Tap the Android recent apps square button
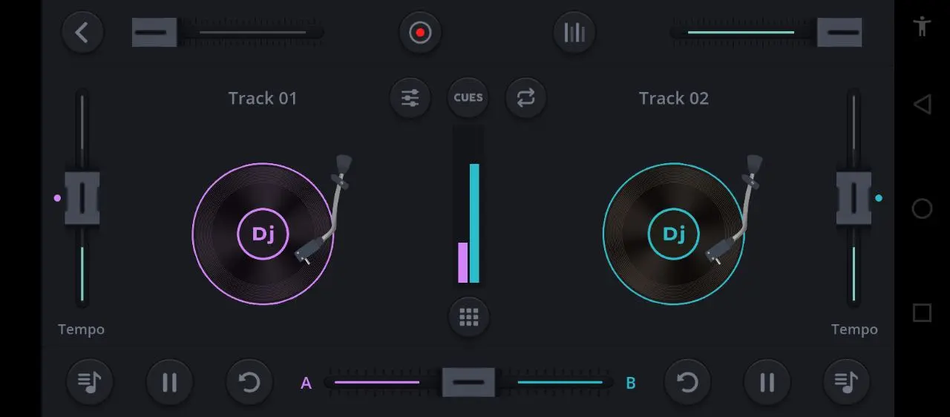 point(922,312)
